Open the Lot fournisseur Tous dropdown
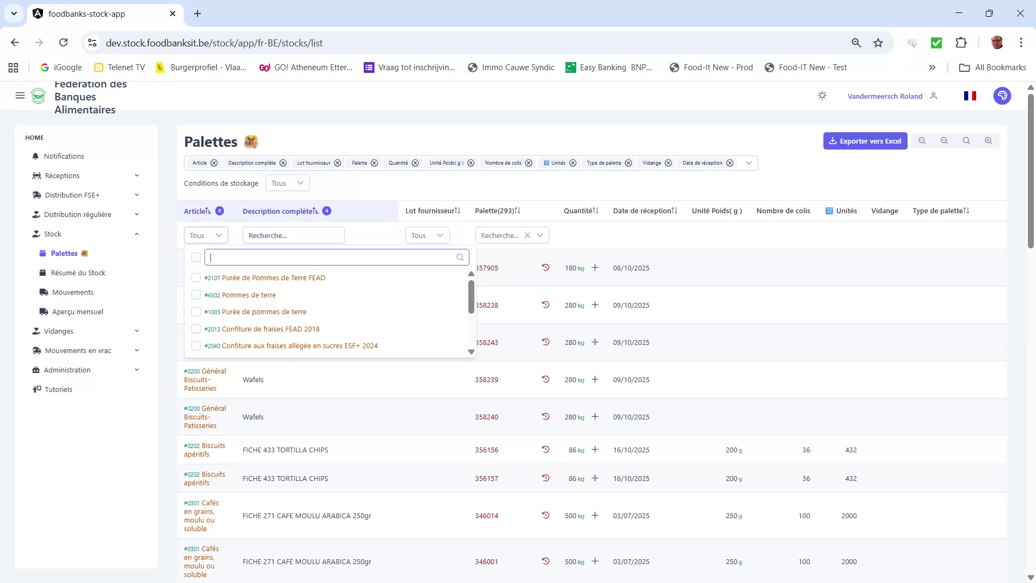Screen dimensions: 1036x583 point(427,235)
